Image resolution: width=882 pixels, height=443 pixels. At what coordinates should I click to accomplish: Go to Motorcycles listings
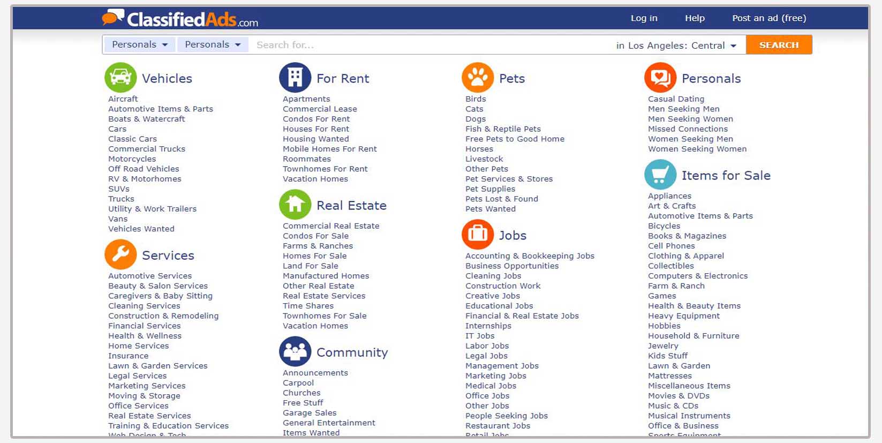coord(132,159)
